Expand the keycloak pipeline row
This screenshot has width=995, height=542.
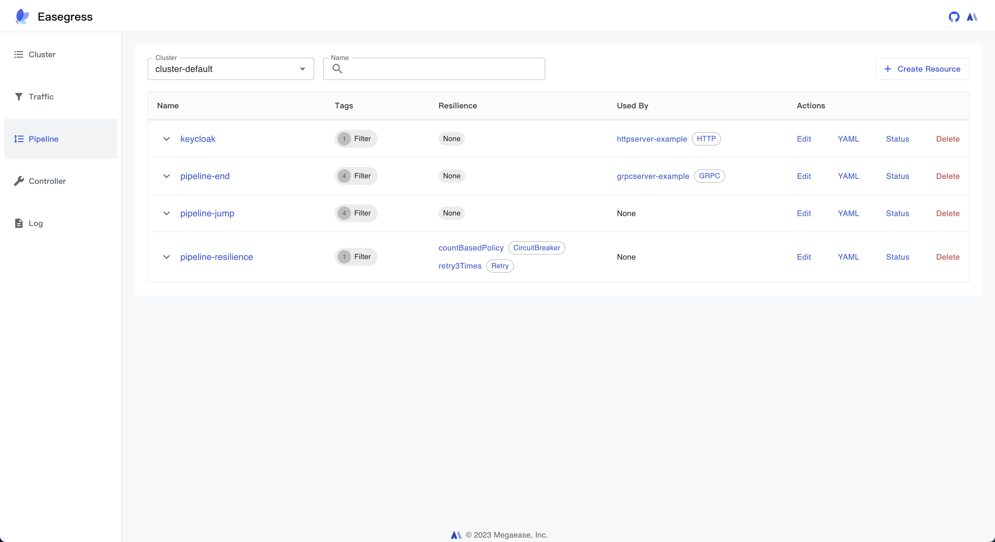click(167, 139)
